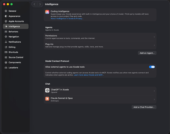170x134 pixels.
Task: Click the Appearance half-circle icon
Action: [6, 16]
